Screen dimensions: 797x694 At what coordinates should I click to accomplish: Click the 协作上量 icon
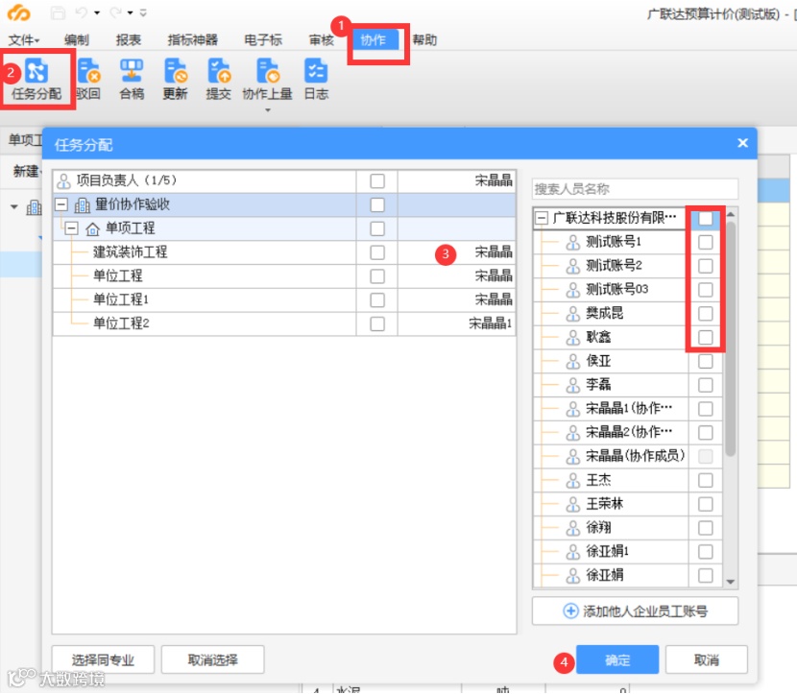pos(267,71)
